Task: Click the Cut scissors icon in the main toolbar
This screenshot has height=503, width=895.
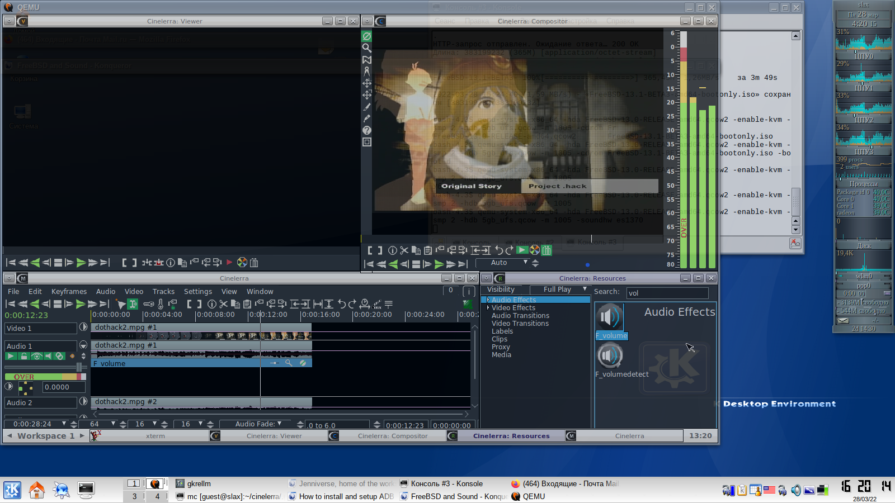Action: 223,304
